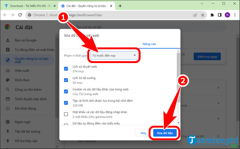Click the '320 MB' cache size text
Screen dimensions: 240x149
[x=78, y=105]
